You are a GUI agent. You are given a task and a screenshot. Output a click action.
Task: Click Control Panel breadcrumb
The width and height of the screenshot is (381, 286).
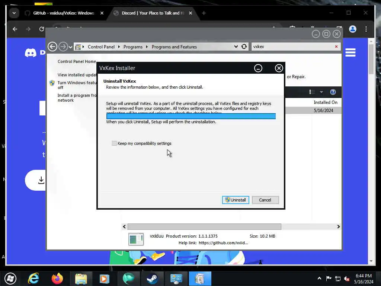[x=101, y=47]
